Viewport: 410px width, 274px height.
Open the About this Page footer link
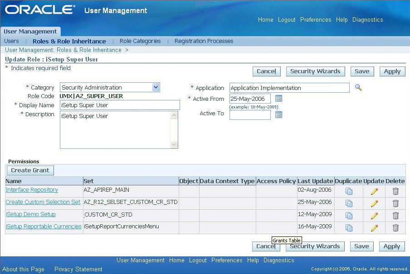point(23,269)
